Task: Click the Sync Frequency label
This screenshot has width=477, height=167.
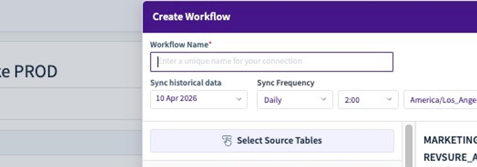Action: tap(286, 83)
